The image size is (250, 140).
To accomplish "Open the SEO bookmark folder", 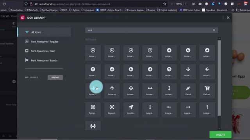I will 63,10.
